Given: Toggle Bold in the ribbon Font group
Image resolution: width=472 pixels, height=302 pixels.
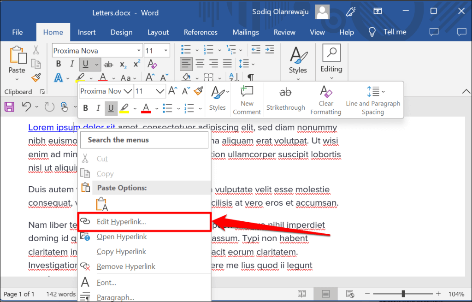Looking at the screenshot, I should 59,64.
